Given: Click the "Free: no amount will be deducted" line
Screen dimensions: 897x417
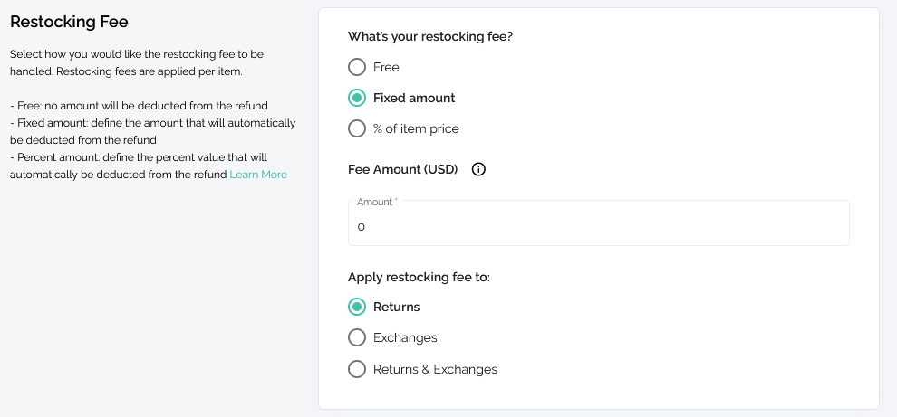Looking at the screenshot, I should pos(139,106).
